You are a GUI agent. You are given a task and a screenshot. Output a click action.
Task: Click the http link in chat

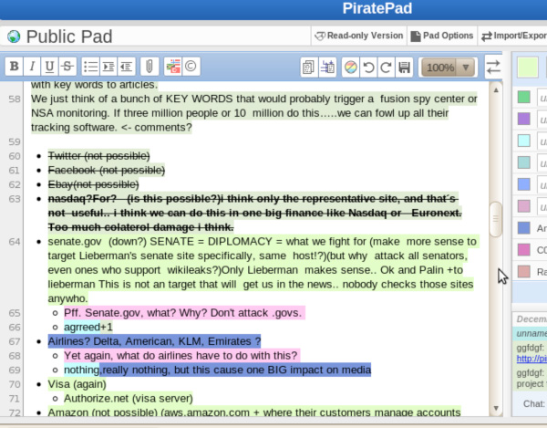pos(532,359)
